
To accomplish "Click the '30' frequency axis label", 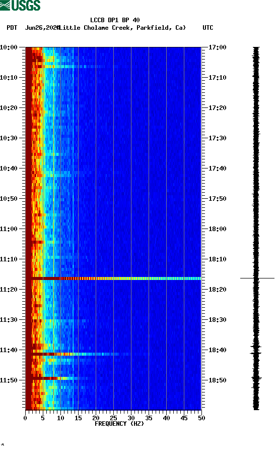I will [131, 418].
